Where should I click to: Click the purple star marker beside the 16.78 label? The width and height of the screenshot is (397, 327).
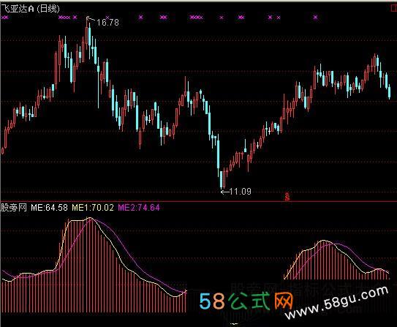(107, 18)
